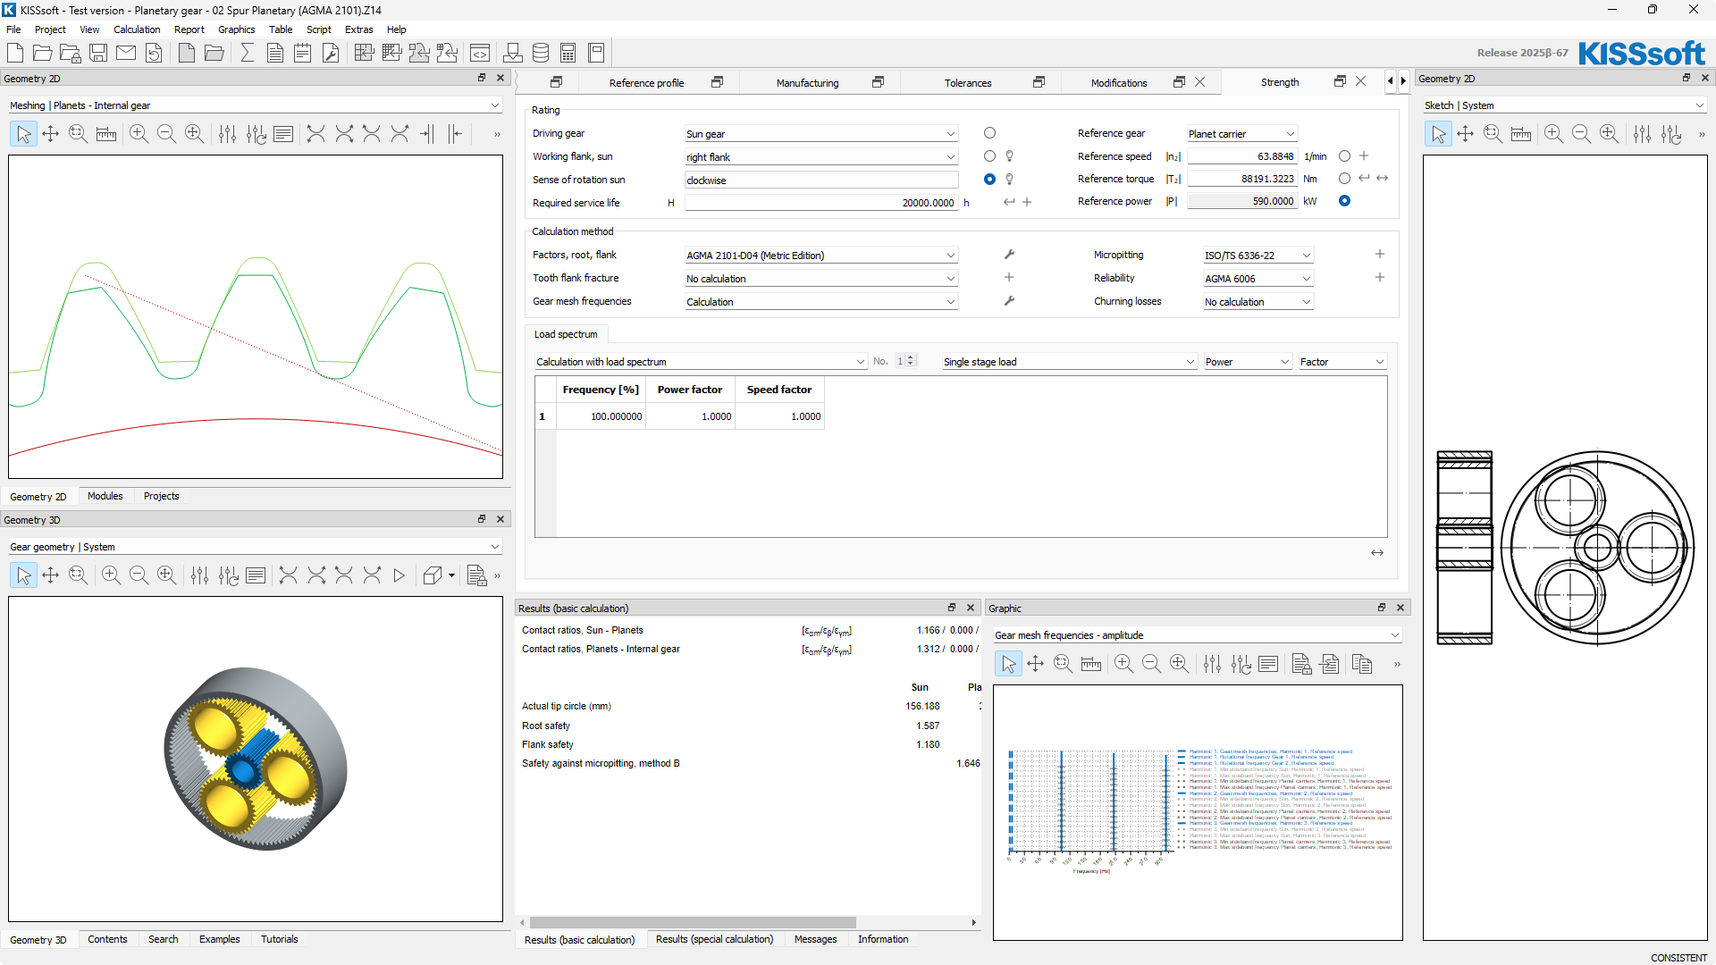Select the Reference speed radio button
Image resolution: width=1716 pixels, height=965 pixels.
[x=1344, y=156]
